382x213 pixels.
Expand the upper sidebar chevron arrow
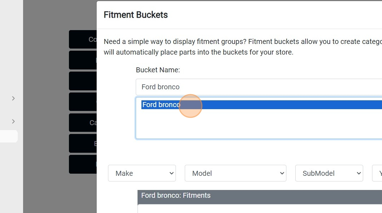point(14,99)
